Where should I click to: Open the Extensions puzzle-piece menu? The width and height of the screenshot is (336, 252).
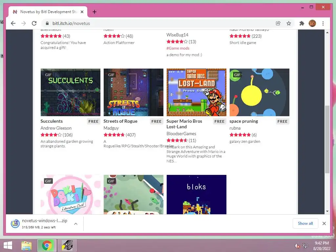pyautogui.click(x=302, y=23)
